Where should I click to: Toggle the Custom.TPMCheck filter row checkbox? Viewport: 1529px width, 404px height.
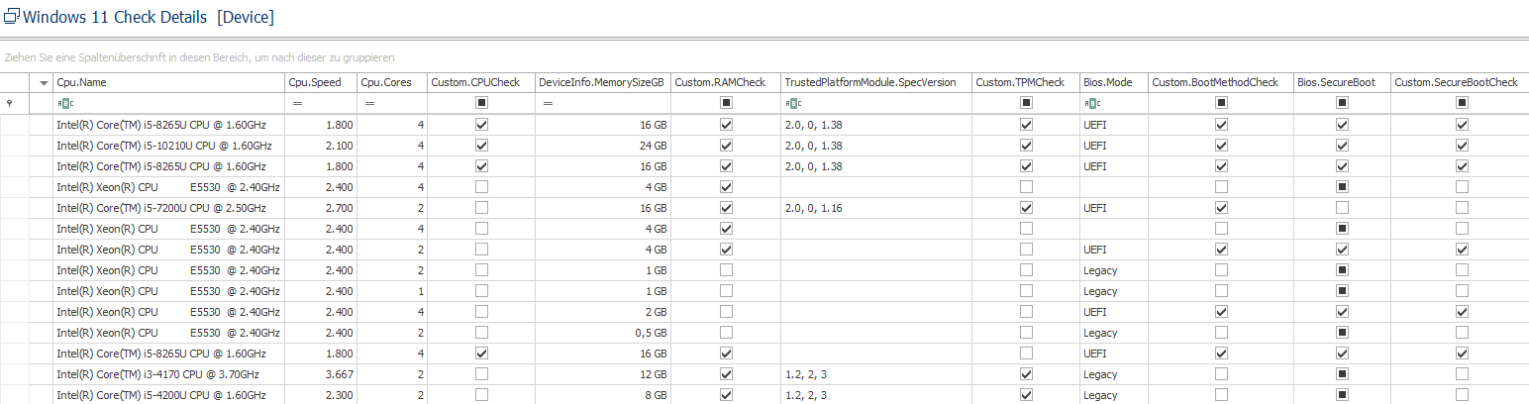point(1026,102)
